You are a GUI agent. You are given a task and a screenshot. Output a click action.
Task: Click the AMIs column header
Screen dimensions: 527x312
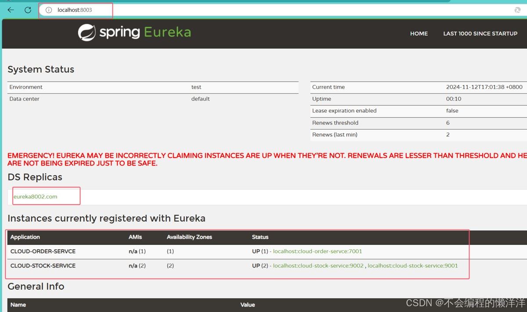coord(135,237)
